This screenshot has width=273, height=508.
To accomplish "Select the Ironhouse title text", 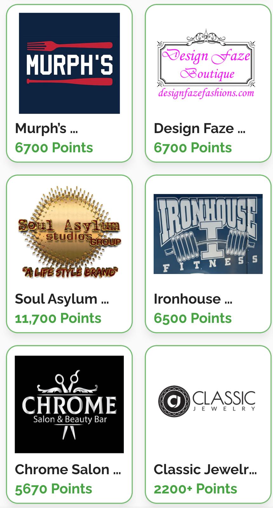I will (x=193, y=299).
